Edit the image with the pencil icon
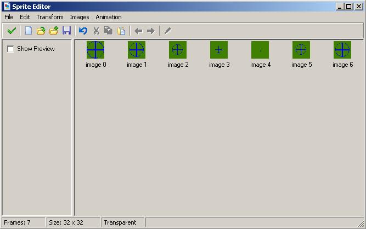Viewport: 366px width, 229px height. [x=167, y=31]
